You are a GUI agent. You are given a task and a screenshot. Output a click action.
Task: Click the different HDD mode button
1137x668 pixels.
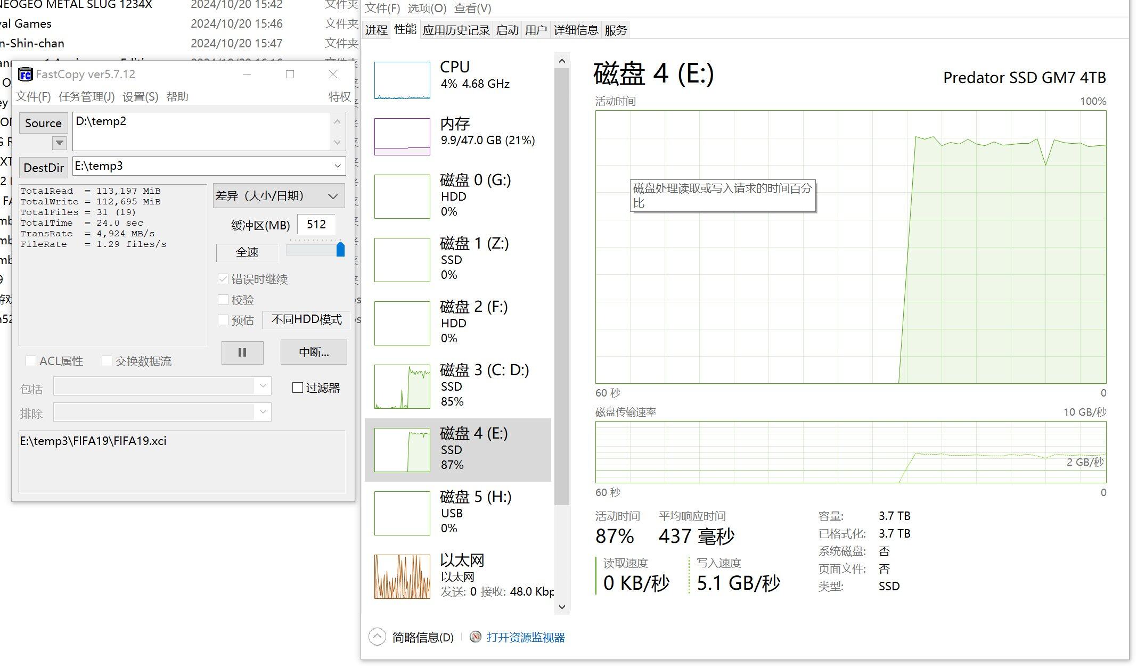tap(306, 319)
